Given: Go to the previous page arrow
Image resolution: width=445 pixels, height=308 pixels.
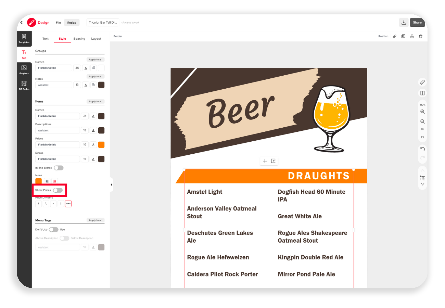Looking at the screenshot, I should (422, 170).
